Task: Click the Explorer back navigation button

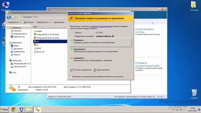Action: pos(9,17)
